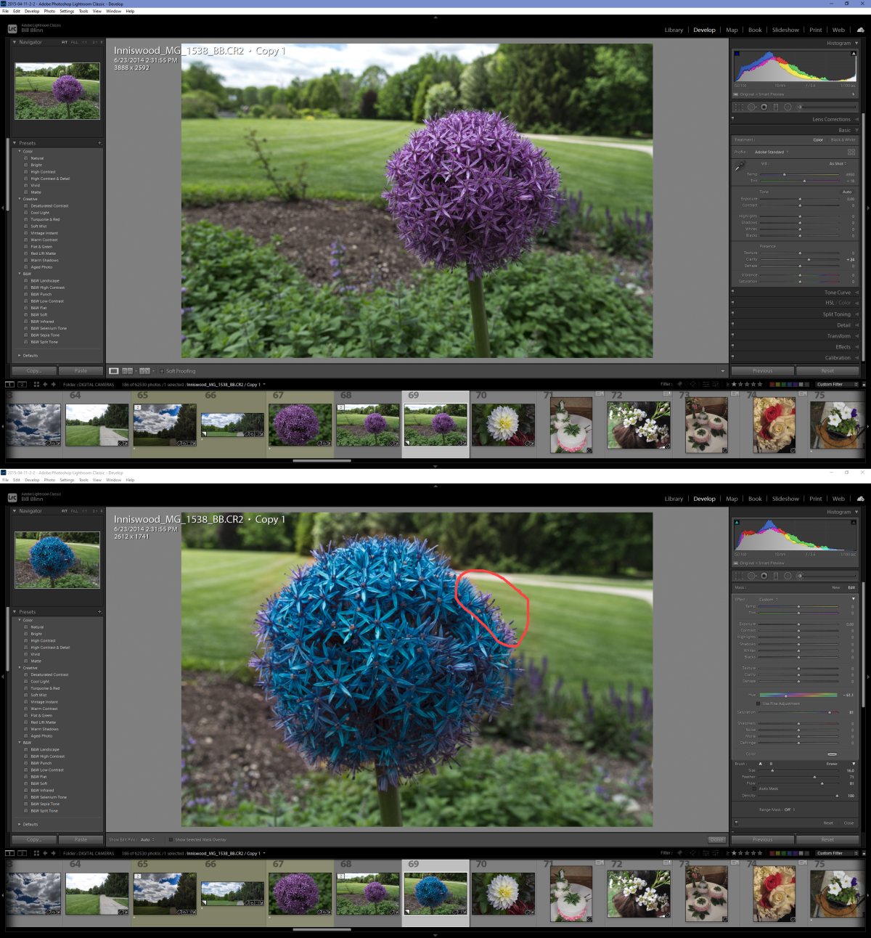Select Radial Filter tool in purple-flower window

click(x=788, y=107)
